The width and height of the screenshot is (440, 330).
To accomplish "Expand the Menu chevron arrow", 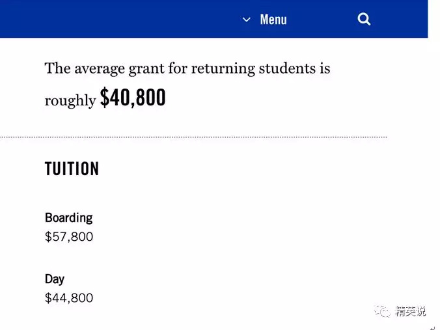I will click(247, 20).
